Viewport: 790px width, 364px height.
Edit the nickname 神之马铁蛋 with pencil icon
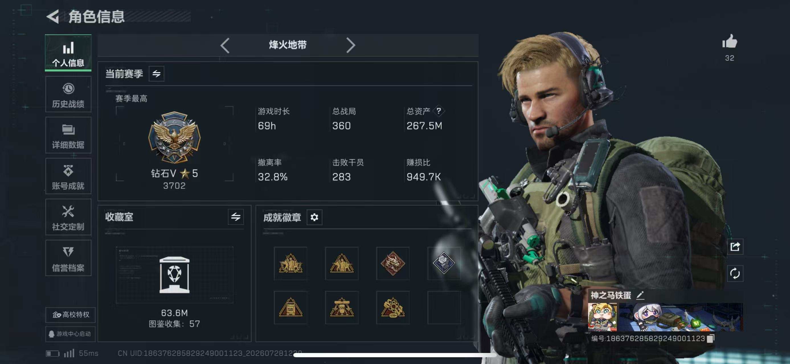pos(640,295)
